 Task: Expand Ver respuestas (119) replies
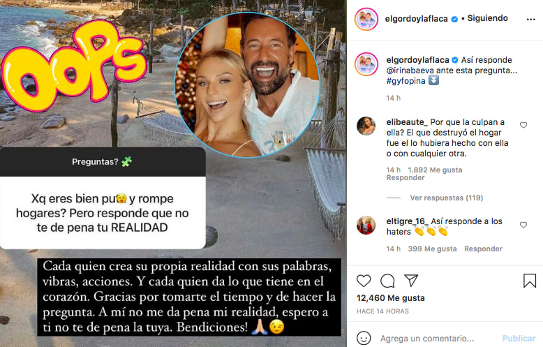447,198
